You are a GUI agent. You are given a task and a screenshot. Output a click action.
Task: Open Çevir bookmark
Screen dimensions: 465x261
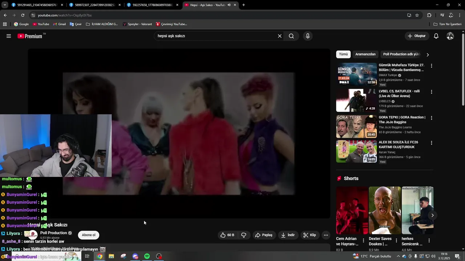(x=75, y=24)
